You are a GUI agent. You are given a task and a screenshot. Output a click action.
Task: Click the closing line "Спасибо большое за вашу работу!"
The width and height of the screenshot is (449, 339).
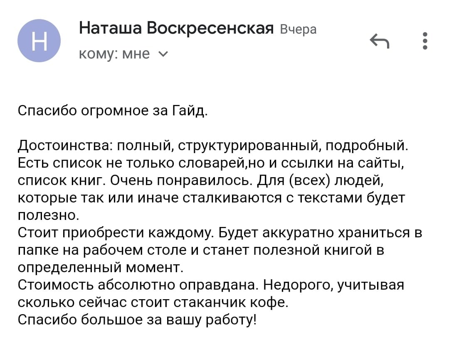pos(138,320)
